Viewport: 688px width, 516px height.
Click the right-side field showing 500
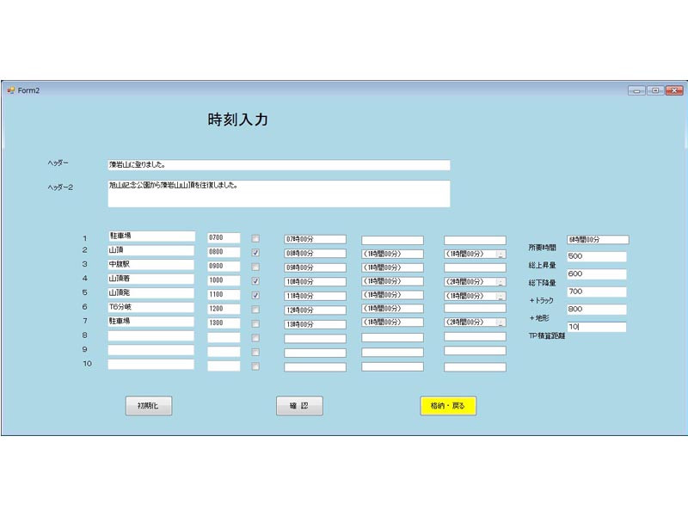pos(596,256)
